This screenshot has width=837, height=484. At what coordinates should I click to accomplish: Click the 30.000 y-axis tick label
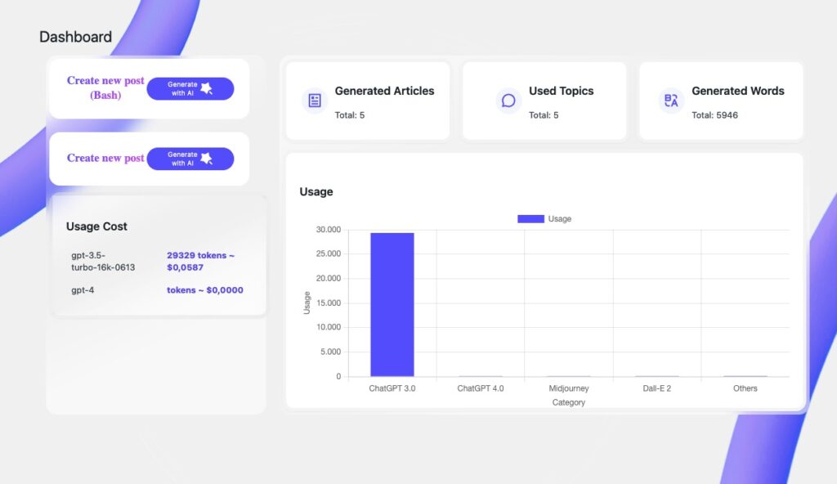[x=329, y=229]
